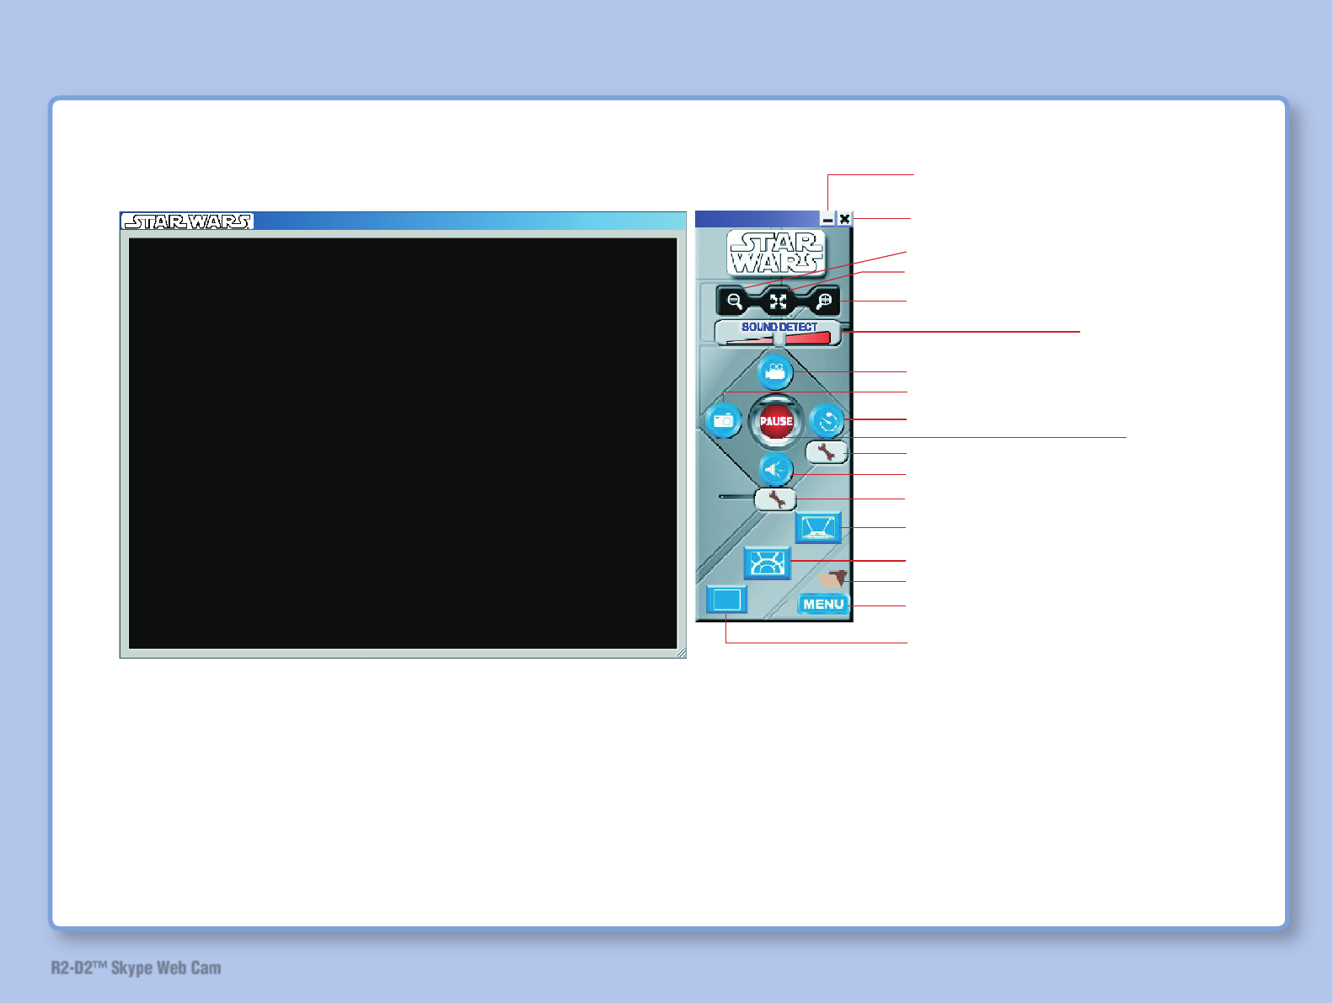Close the Star Wars control panel window

[844, 219]
